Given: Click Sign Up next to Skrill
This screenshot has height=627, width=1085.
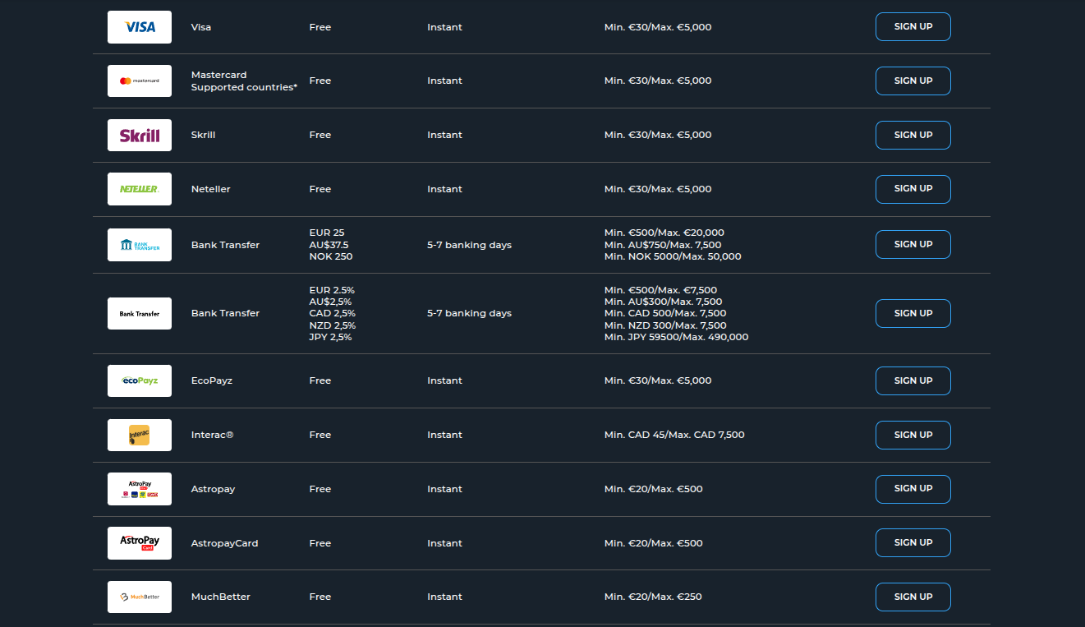Looking at the screenshot, I should [x=913, y=135].
